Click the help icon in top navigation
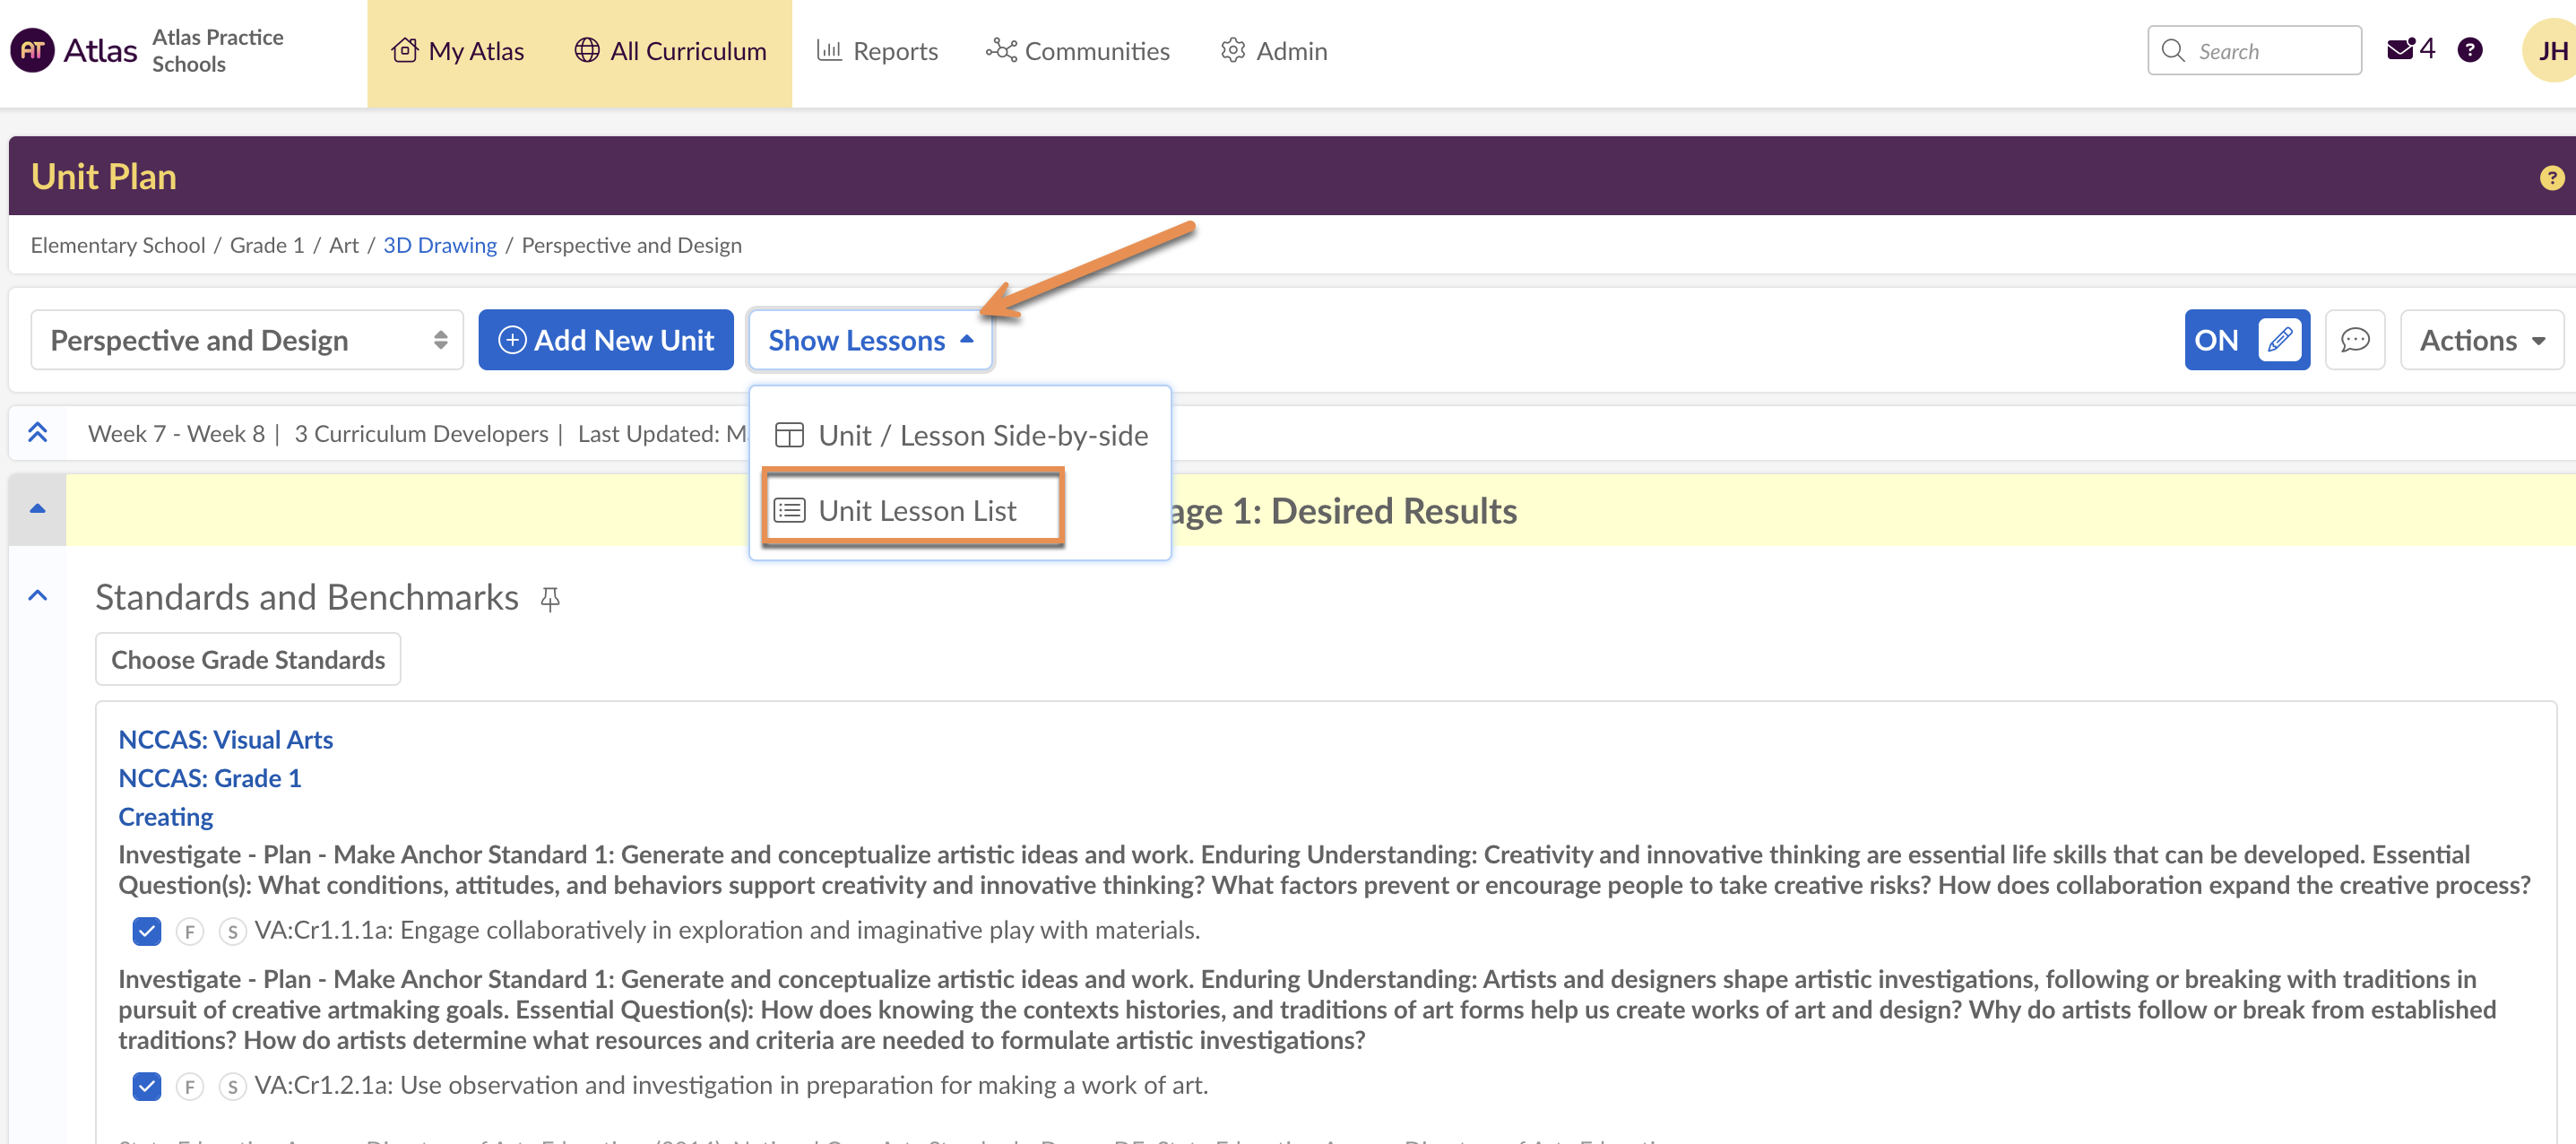2576x1144 pixels. 2469,50
